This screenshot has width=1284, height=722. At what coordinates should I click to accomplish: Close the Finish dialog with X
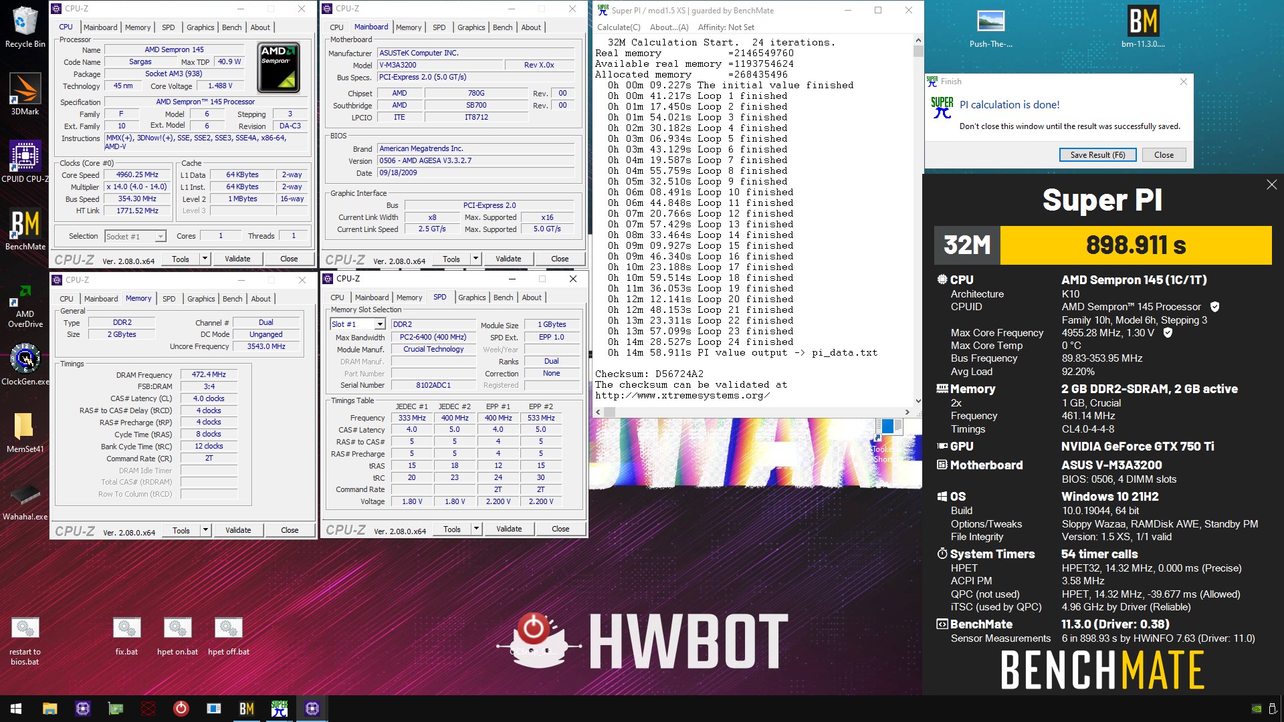pyautogui.click(x=1183, y=82)
